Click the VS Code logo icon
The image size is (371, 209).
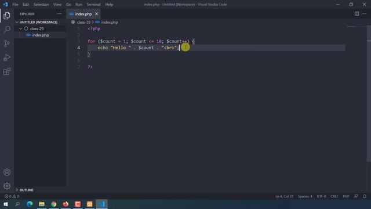coord(5,4)
